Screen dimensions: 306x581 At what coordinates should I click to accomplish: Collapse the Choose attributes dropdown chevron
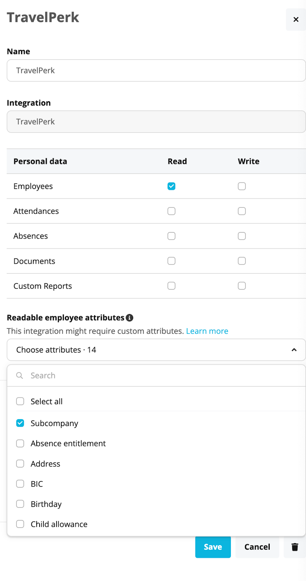tap(294, 350)
